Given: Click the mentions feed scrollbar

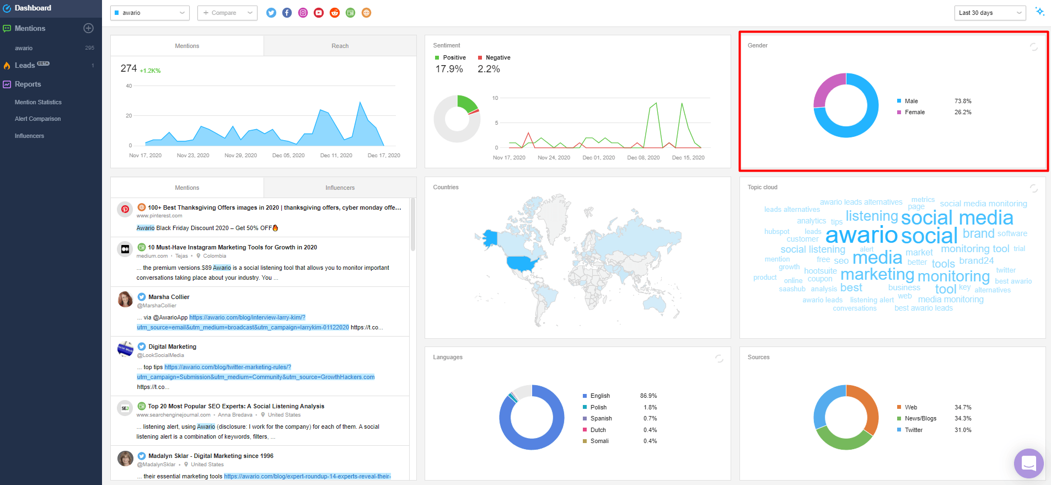Looking at the screenshot, I should pos(413,225).
